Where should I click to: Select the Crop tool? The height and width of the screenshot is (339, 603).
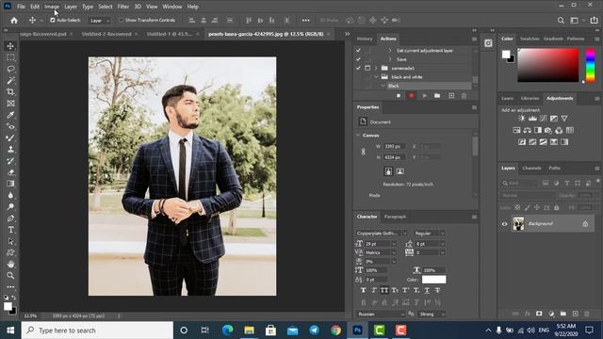[10, 92]
